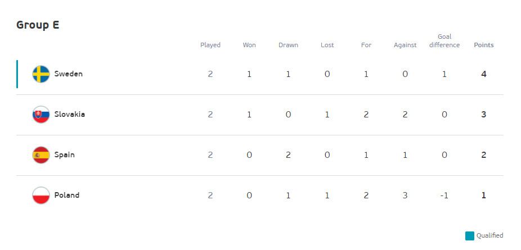Click the teal Qualified legend swatch
The height and width of the screenshot is (250, 521).
click(x=469, y=236)
